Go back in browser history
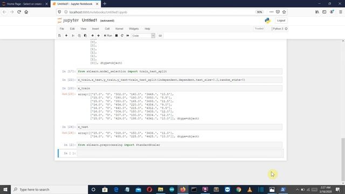The width and height of the screenshot is (345, 194). click(5, 12)
